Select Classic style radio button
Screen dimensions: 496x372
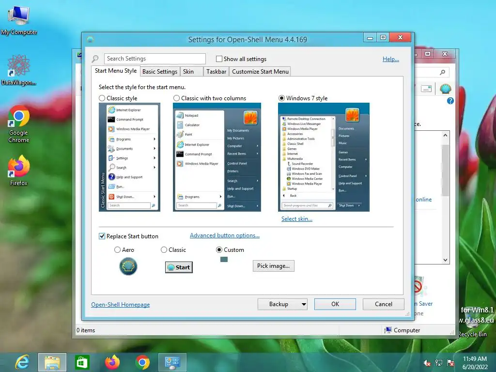[102, 98]
